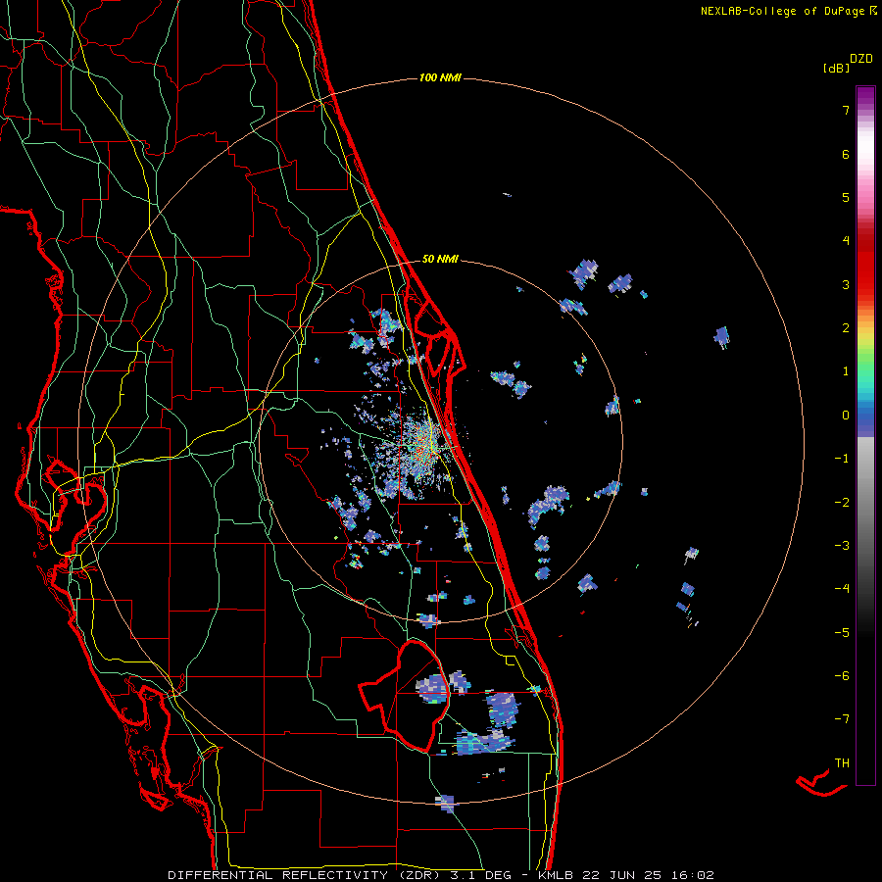The width and height of the screenshot is (882, 882).
Task: Select the 0 dB scale value
Action: pos(846,416)
